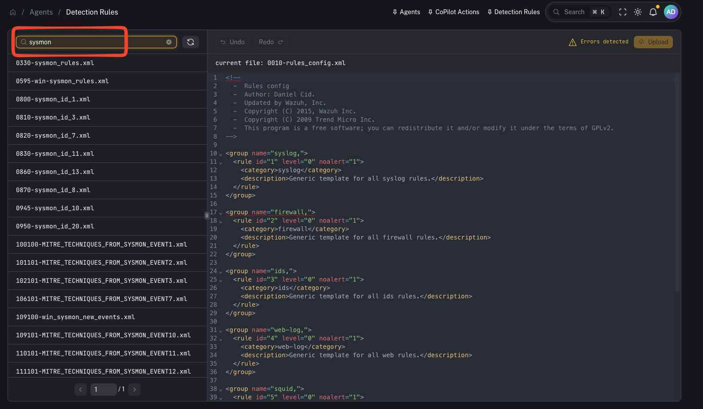Collapse the ids group at line 24
This screenshot has width=703, height=409.
[x=221, y=272]
